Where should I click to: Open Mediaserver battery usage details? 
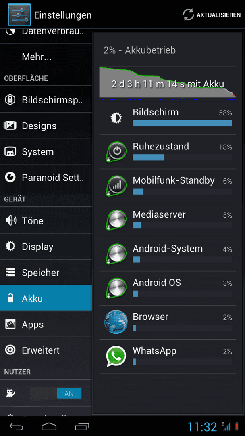point(168,220)
